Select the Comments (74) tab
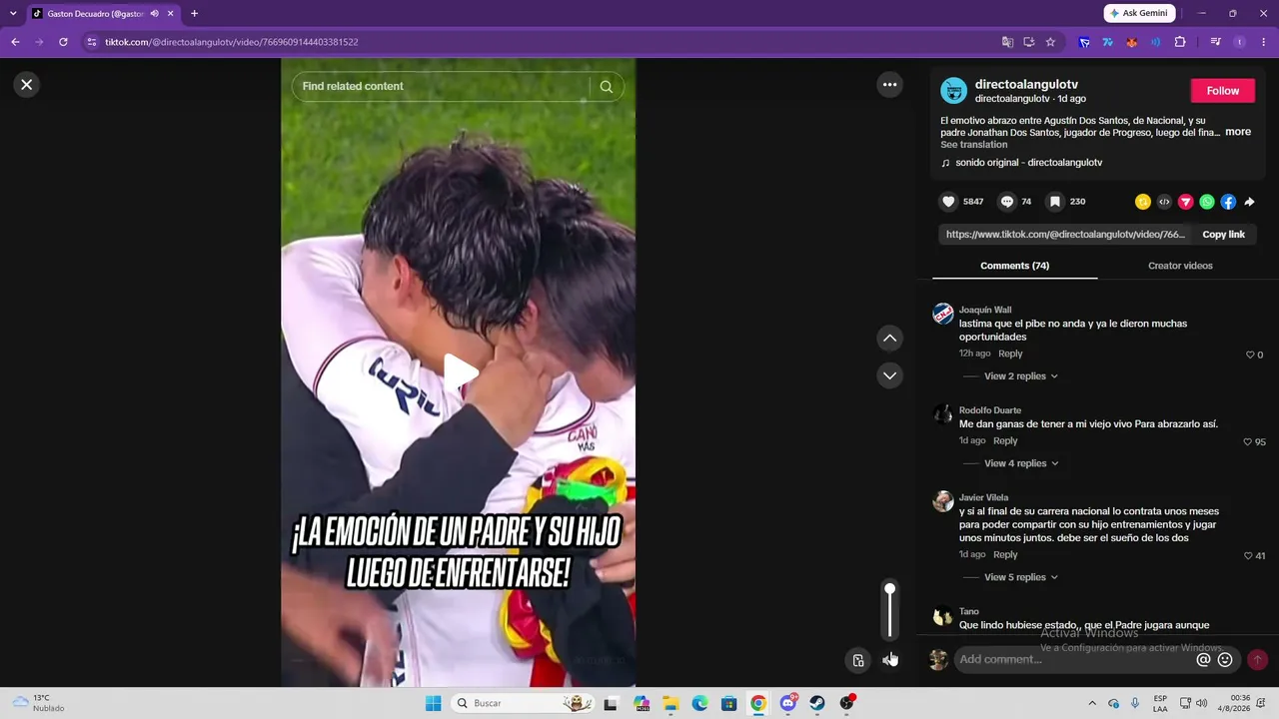This screenshot has width=1279, height=719. (1014, 266)
